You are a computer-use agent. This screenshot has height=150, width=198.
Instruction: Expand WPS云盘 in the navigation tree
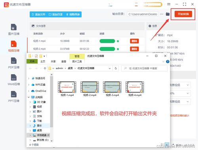tap(29, 85)
